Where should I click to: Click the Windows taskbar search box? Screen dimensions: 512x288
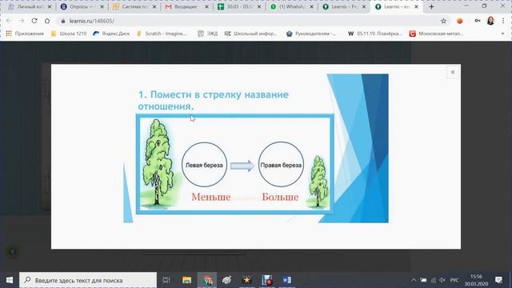click(88, 280)
